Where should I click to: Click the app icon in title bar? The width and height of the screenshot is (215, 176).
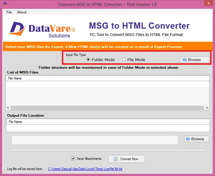5,4
